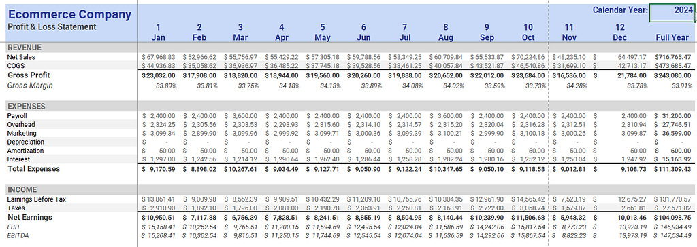Click the Taxes row label

click(x=16, y=208)
